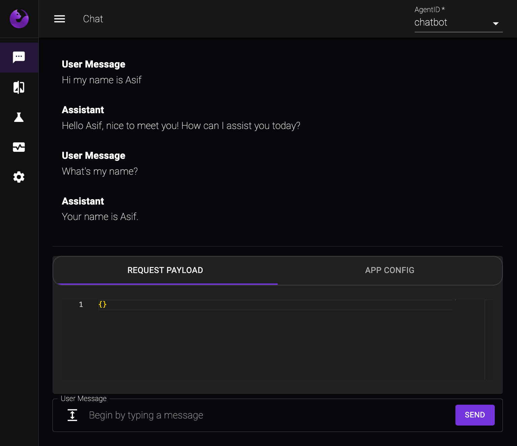This screenshot has width=517, height=446.
Task: Open the monitoring pulse sidebar icon
Action: click(19, 147)
